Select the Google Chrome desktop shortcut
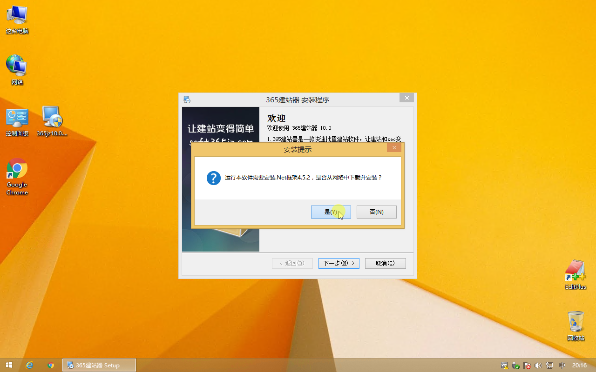The image size is (596, 372). coord(17,177)
